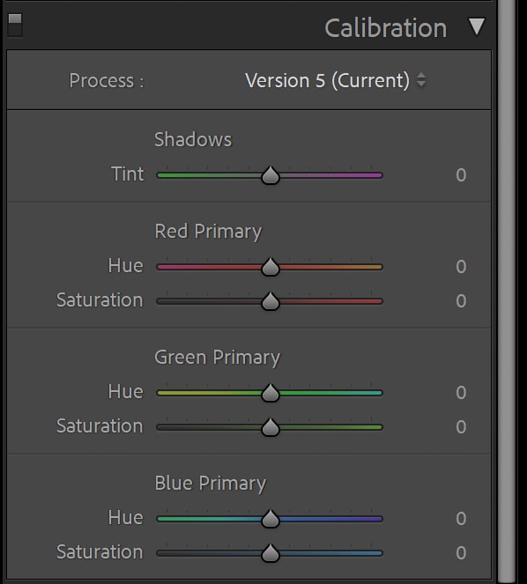Click the Calibration panel title
527x584 pixels.
(386, 28)
